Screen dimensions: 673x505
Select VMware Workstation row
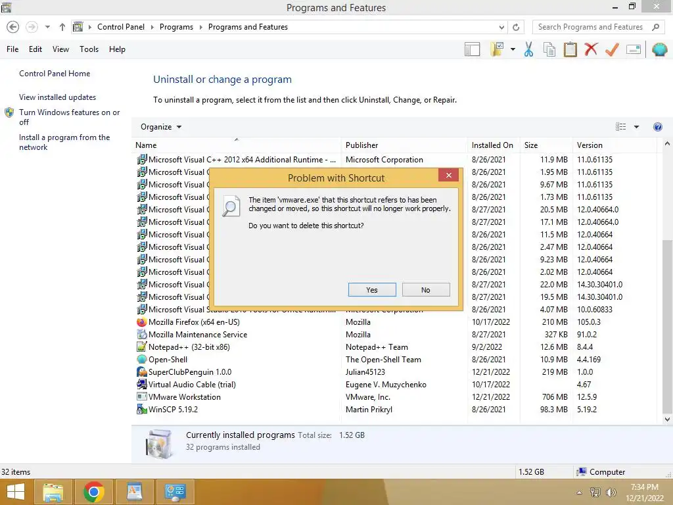tap(394, 397)
